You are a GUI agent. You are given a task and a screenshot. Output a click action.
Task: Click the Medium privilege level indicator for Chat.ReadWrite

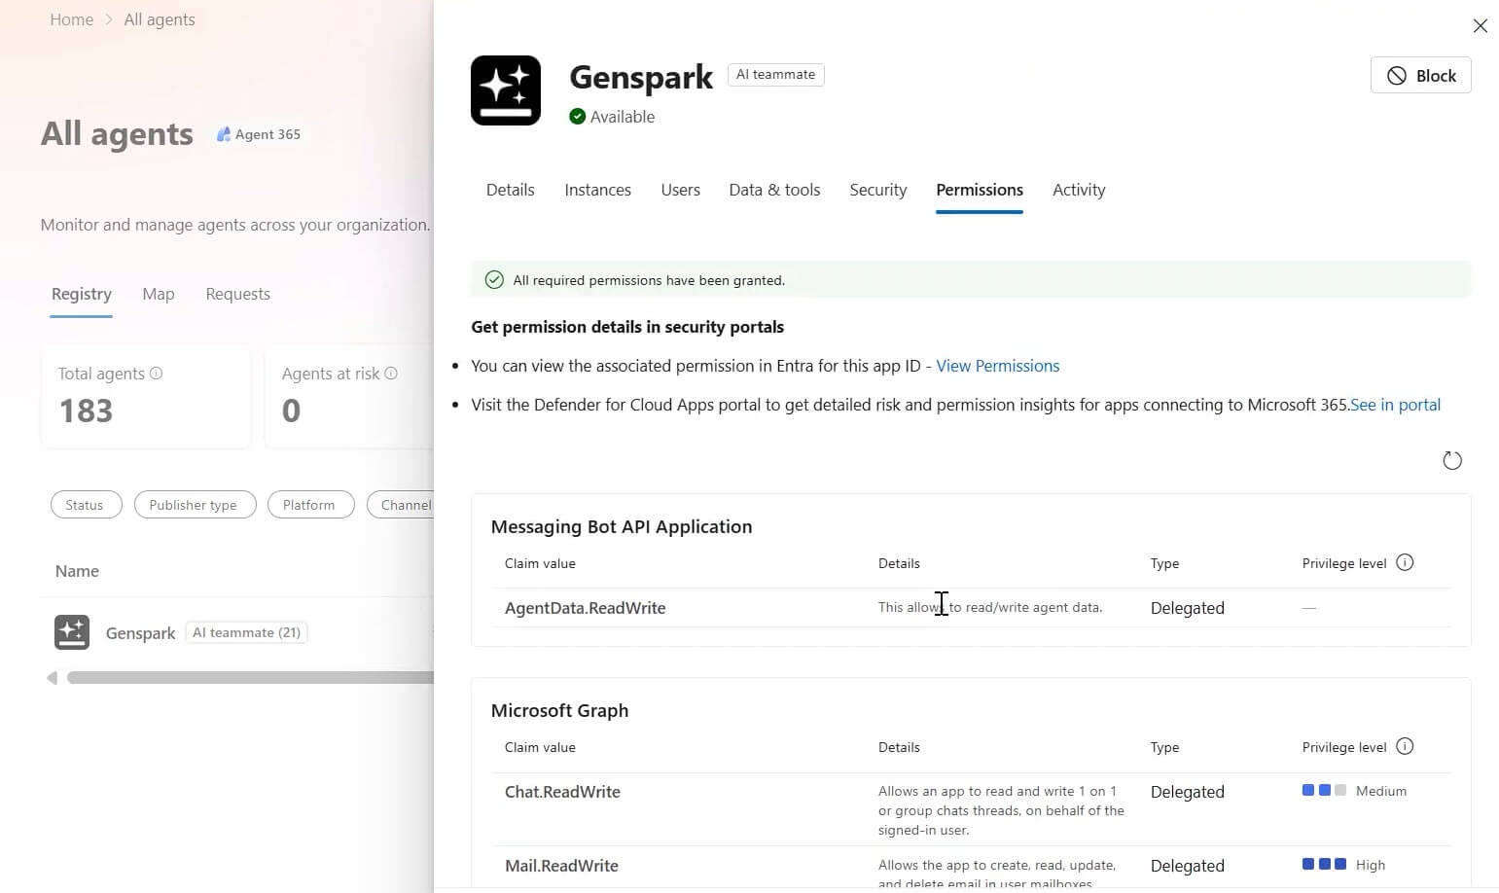tap(1354, 791)
